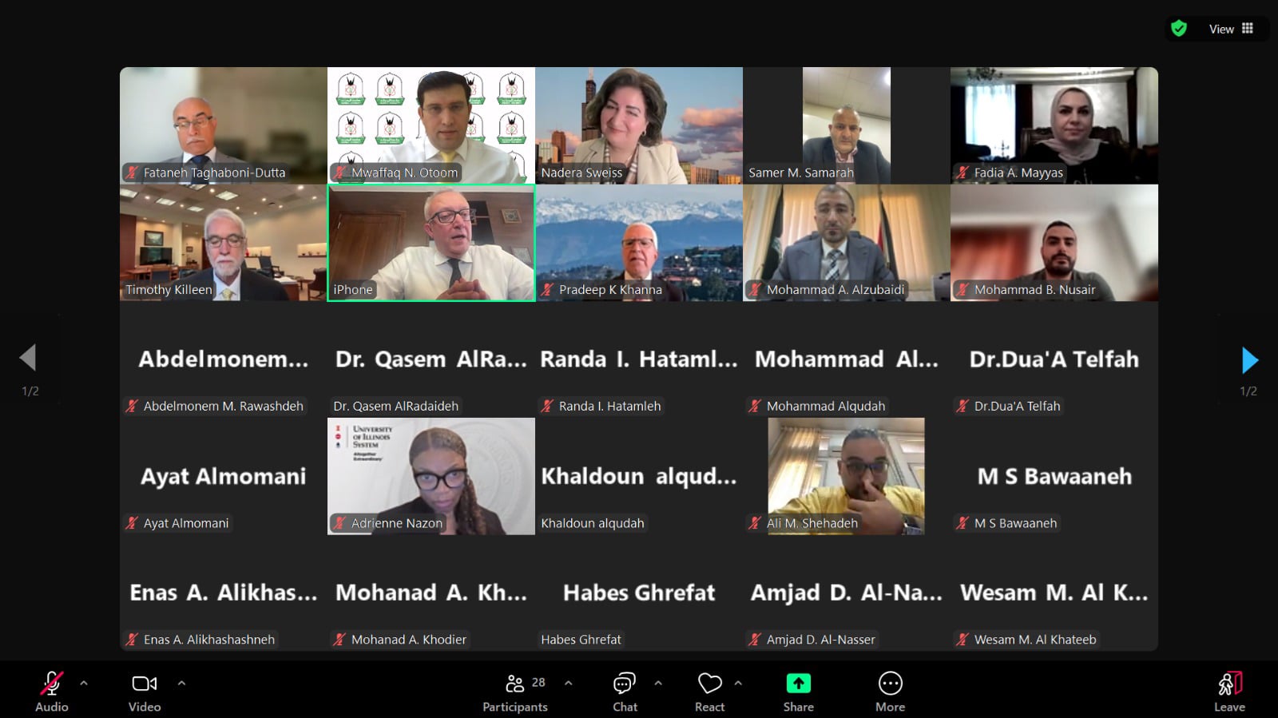Click the green Share screen icon
Screen dimensions: 1278x718
(x=798, y=684)
